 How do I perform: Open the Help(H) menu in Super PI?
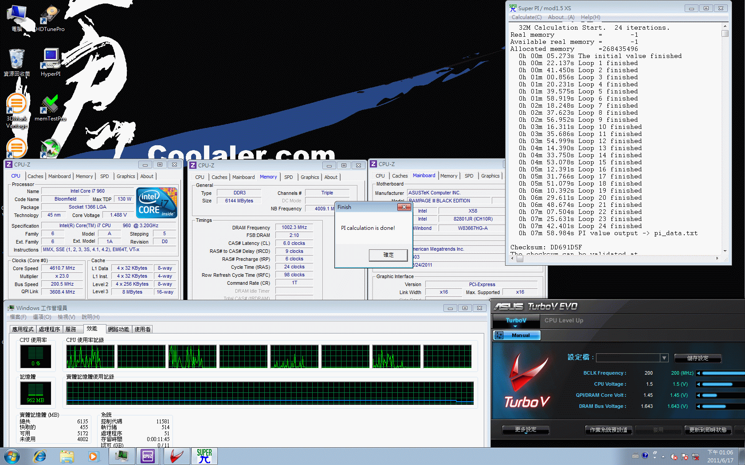pos(590,17)
